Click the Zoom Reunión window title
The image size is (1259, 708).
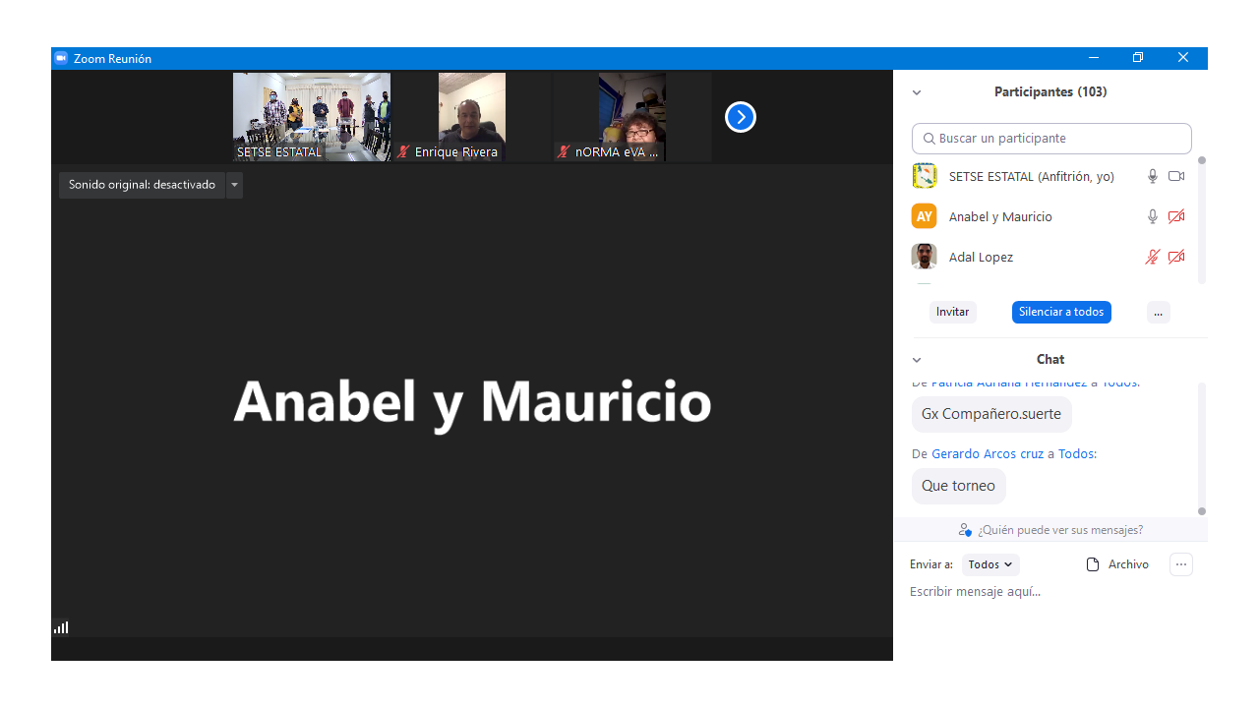click(x=112, y=59)
